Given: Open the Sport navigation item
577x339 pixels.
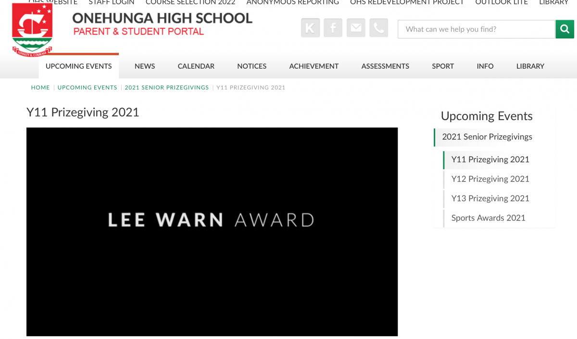Looking at the screenshot, I should [443, 66].
